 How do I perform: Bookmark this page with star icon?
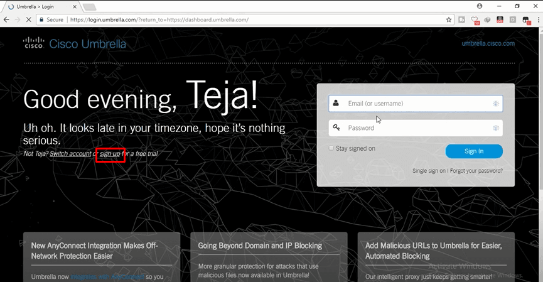click(x=449, y=19)
